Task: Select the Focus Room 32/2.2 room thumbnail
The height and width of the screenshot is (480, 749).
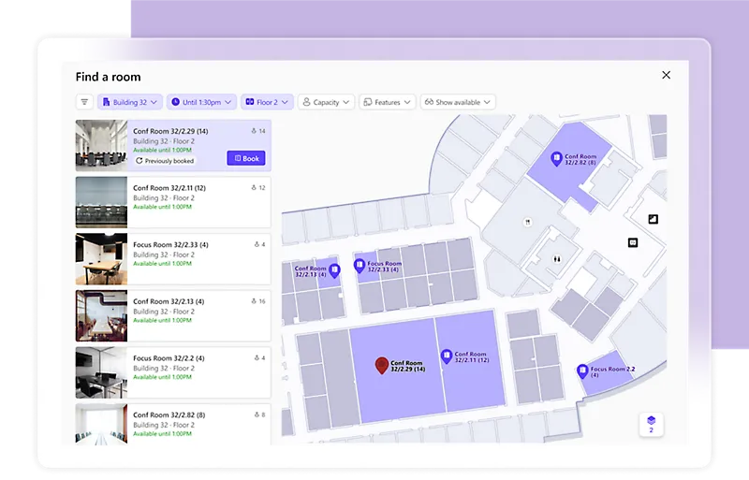Action: coord(101,372)
